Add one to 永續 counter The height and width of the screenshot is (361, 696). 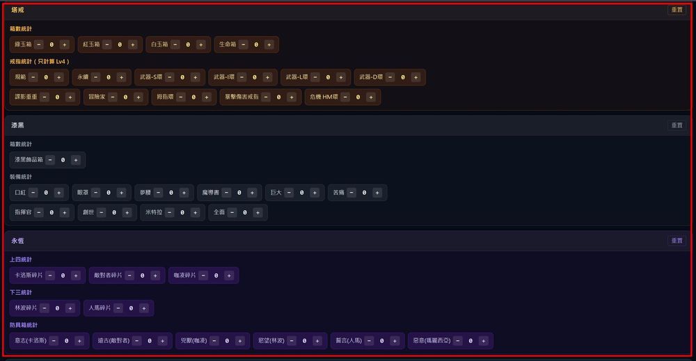(x=121, y=77)
